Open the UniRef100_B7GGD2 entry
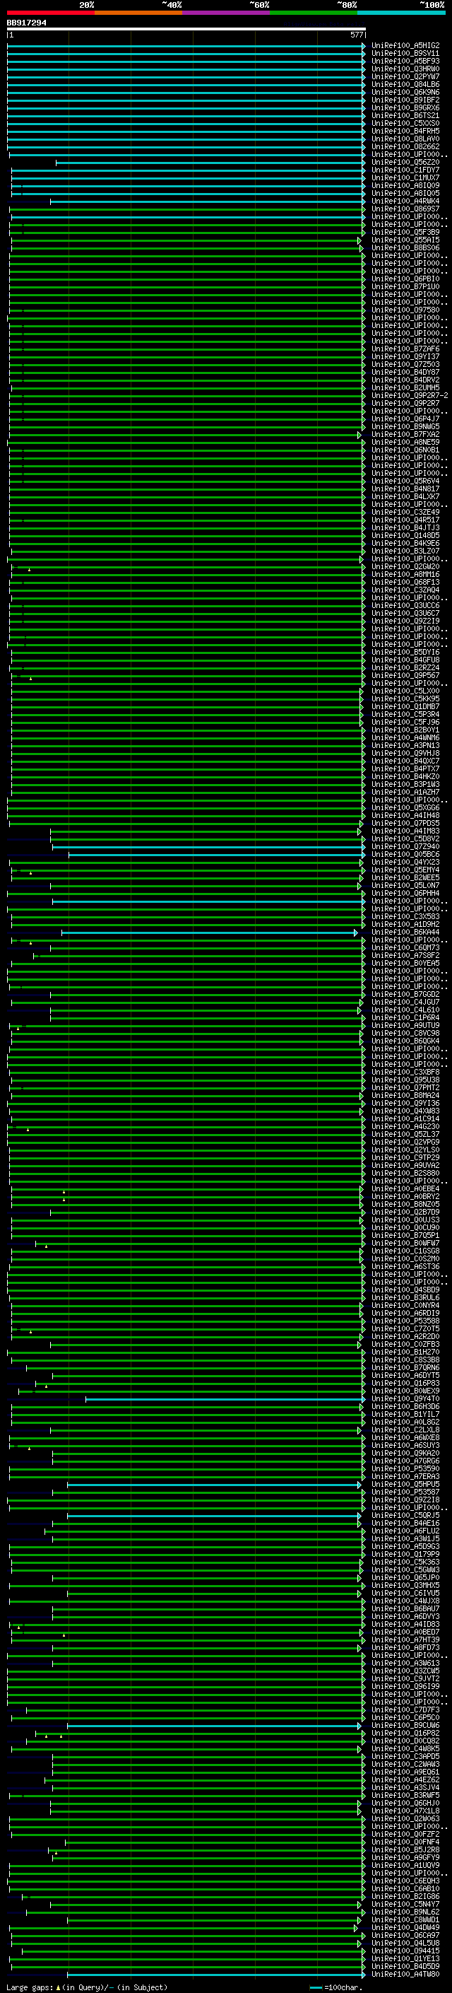The image size is (452, 1993). (x=405, y=994)
